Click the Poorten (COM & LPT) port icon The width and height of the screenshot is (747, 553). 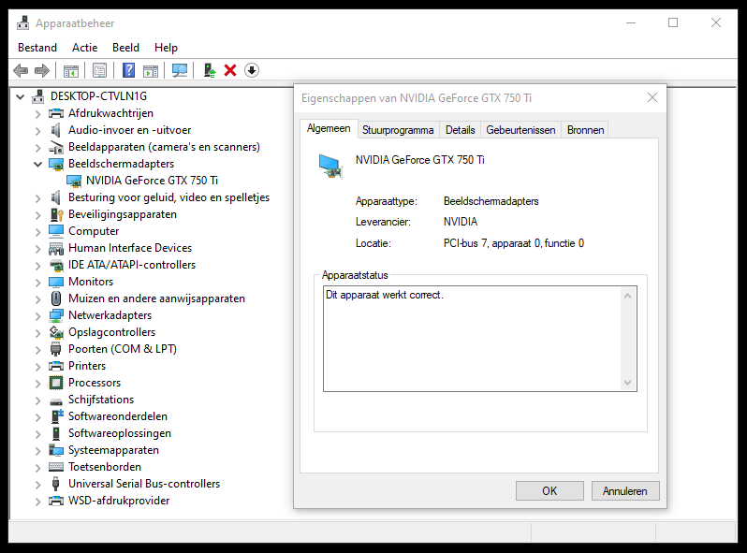coord(56,349)
